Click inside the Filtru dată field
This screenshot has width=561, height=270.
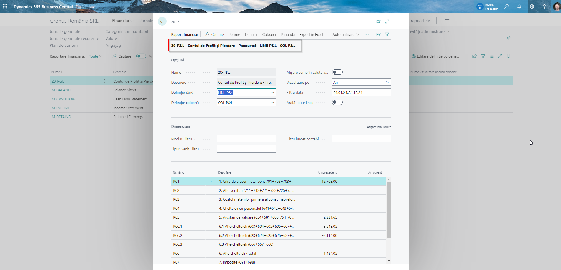point(361,92)
